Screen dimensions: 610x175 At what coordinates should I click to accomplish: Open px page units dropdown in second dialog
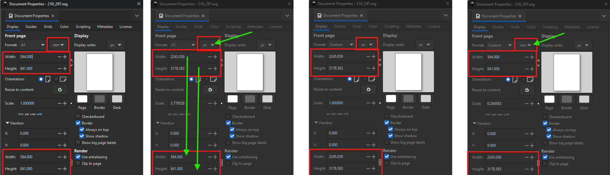208,45
